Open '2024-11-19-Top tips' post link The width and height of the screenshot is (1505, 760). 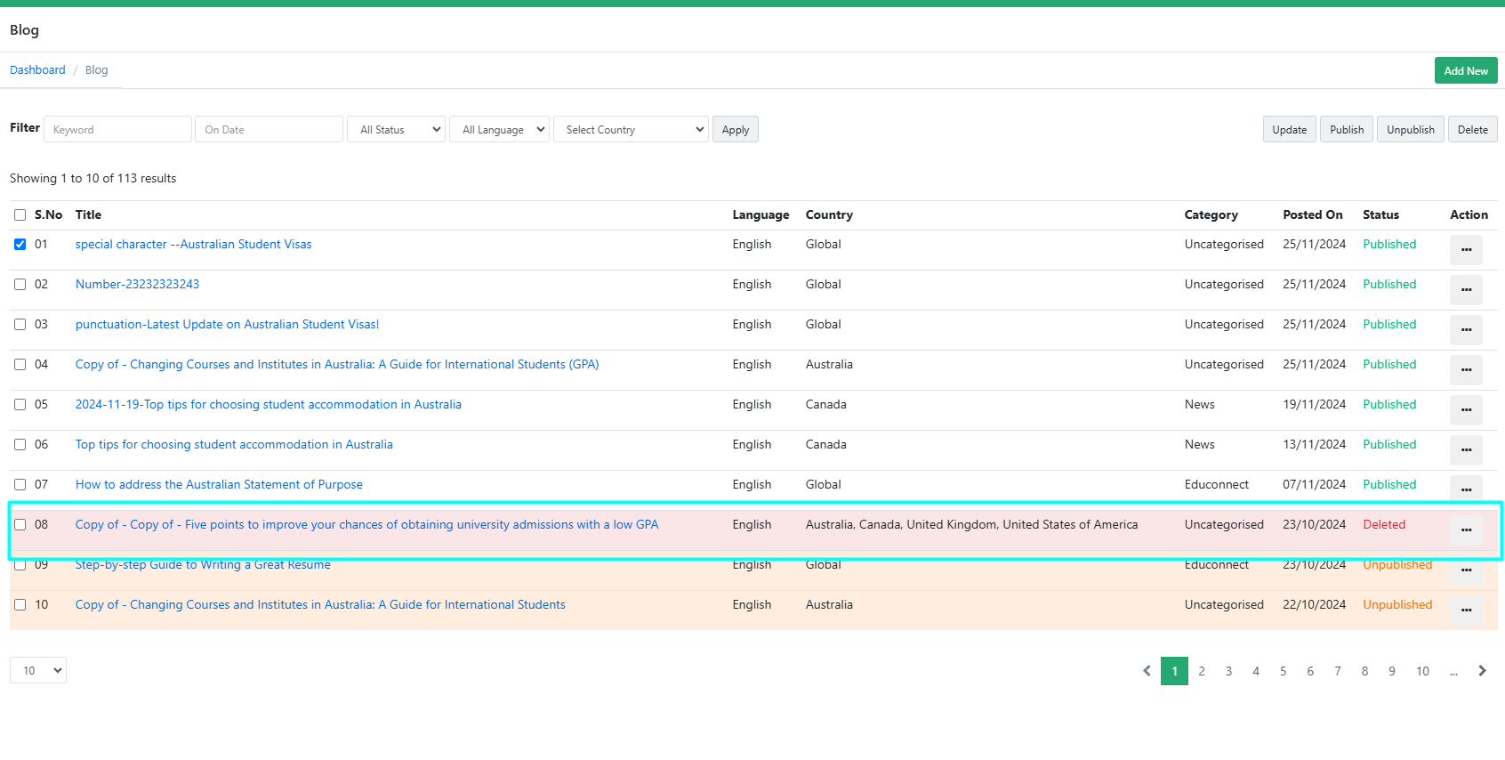[269, 405]
